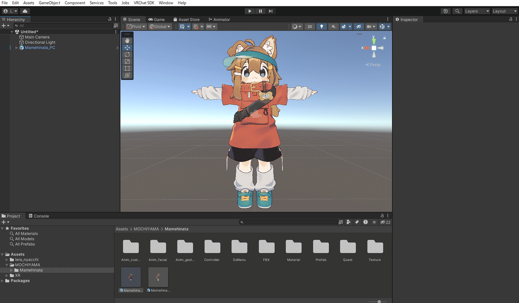
Task: Select the Transform (combined) tool
Action: click(127, 75)
